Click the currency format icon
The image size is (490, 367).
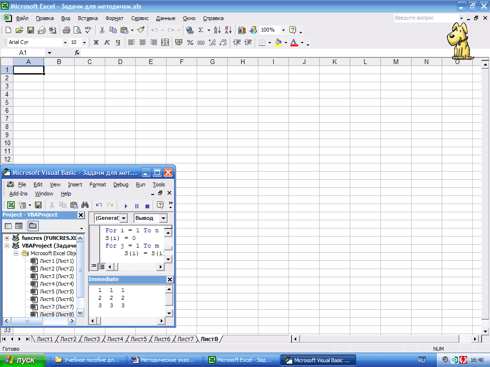179,43
